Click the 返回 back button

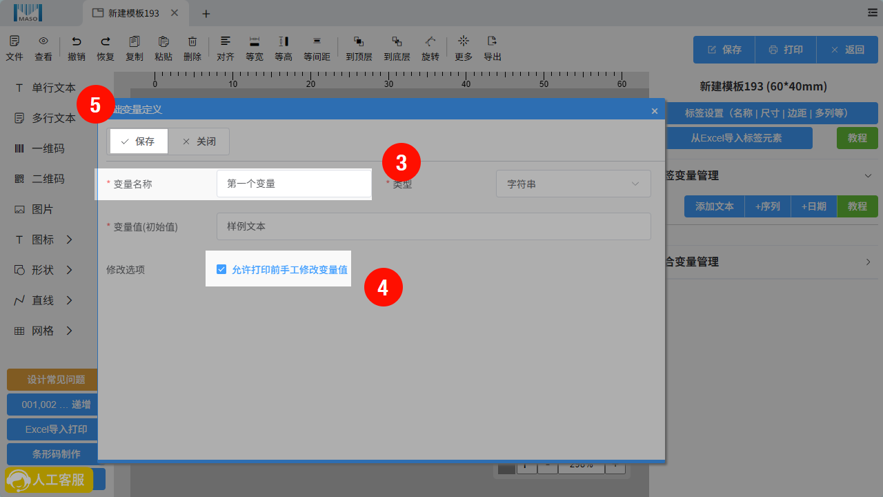point(847,50)
